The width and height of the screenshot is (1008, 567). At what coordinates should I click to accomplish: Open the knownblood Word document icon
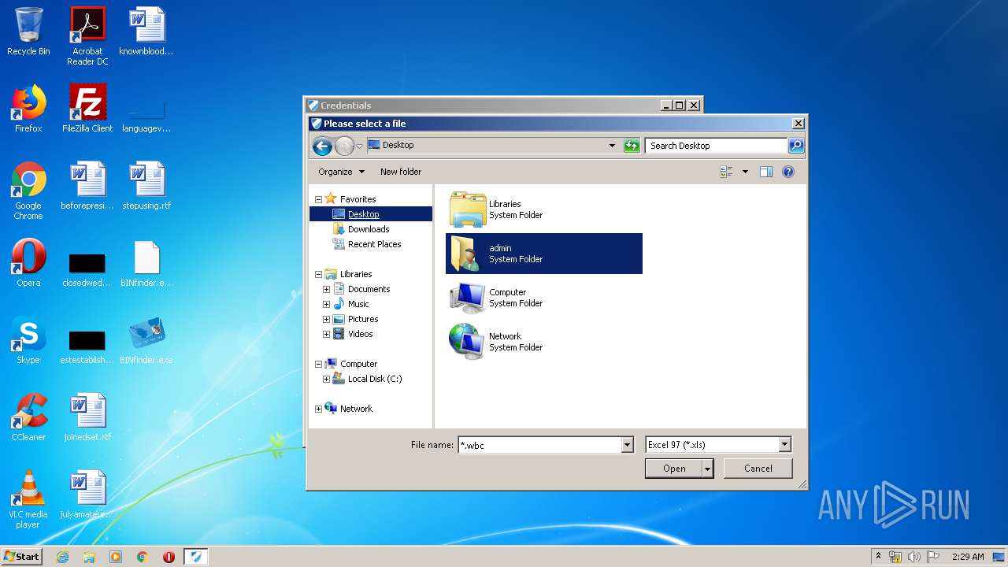click(146, 31)
